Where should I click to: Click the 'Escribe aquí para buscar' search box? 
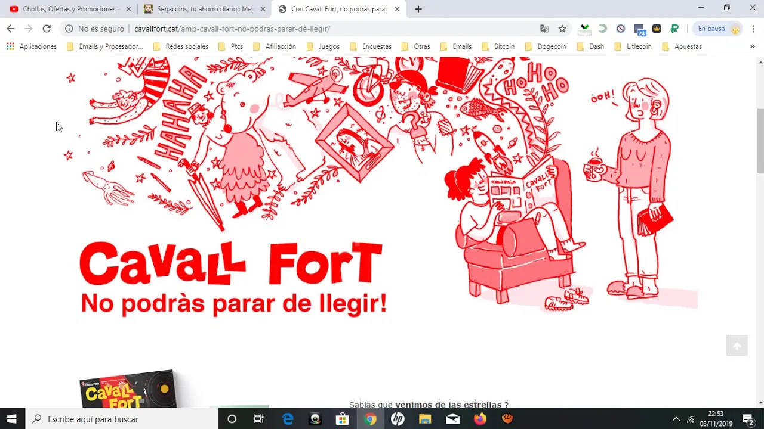(x=122, y=419)
